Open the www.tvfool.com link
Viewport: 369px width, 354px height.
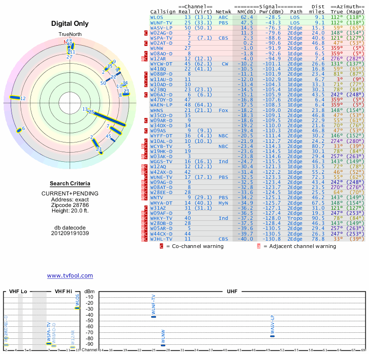coord(70,276)
